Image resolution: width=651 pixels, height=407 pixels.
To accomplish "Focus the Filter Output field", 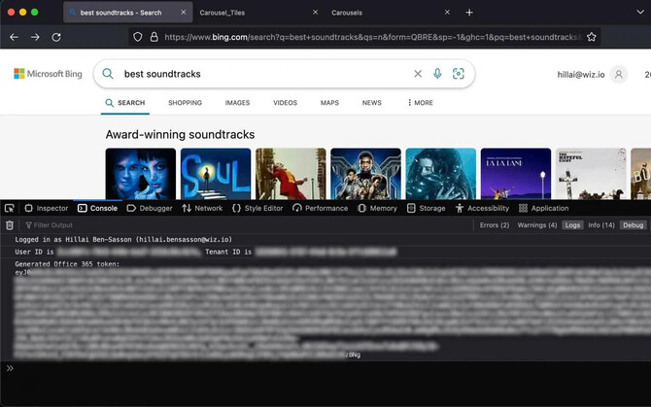I will tap(249, 225).
